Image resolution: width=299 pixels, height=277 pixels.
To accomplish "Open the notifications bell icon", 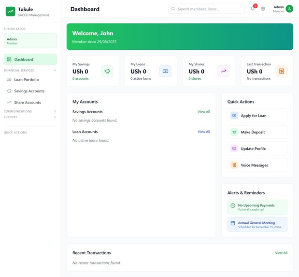I will point(253,9).
